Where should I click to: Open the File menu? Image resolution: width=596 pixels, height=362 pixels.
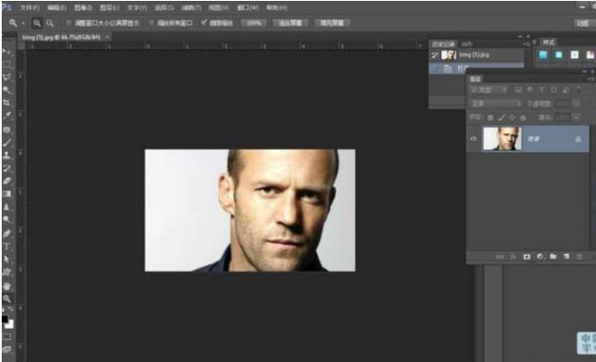point(30,8)
